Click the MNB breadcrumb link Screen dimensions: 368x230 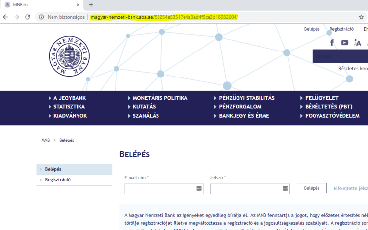click(x=45, y=140)
